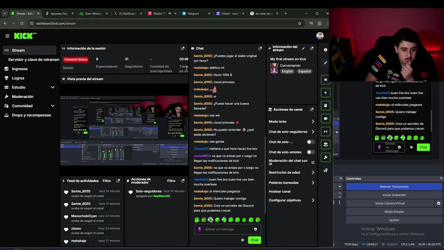444x250 pixels.
Task: Select Stream in the left sidebar
Action: (29, 50)
